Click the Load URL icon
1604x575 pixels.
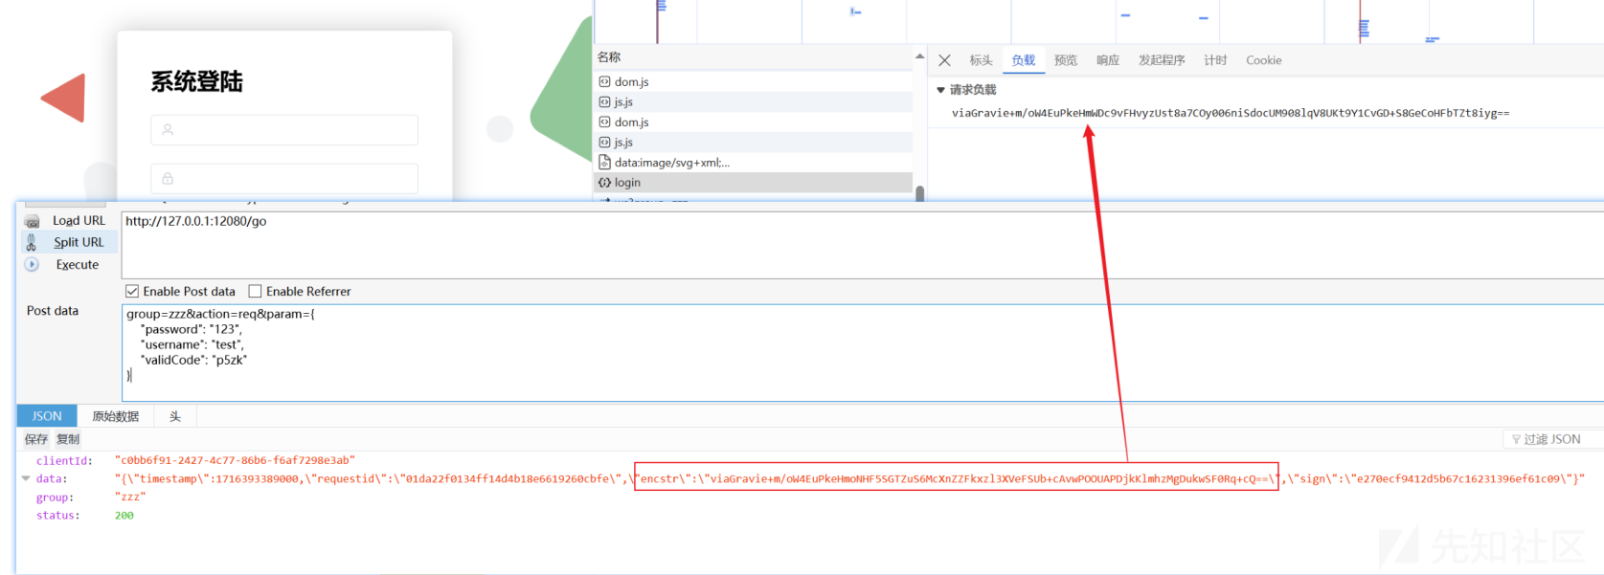point(32,221)
